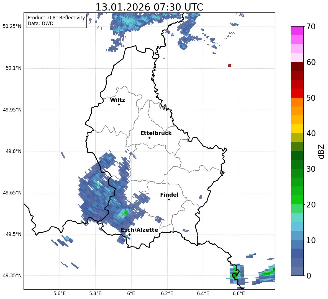Click the Wiltz city label
This screenshot has height=299, width=328.
pos(117,100)
